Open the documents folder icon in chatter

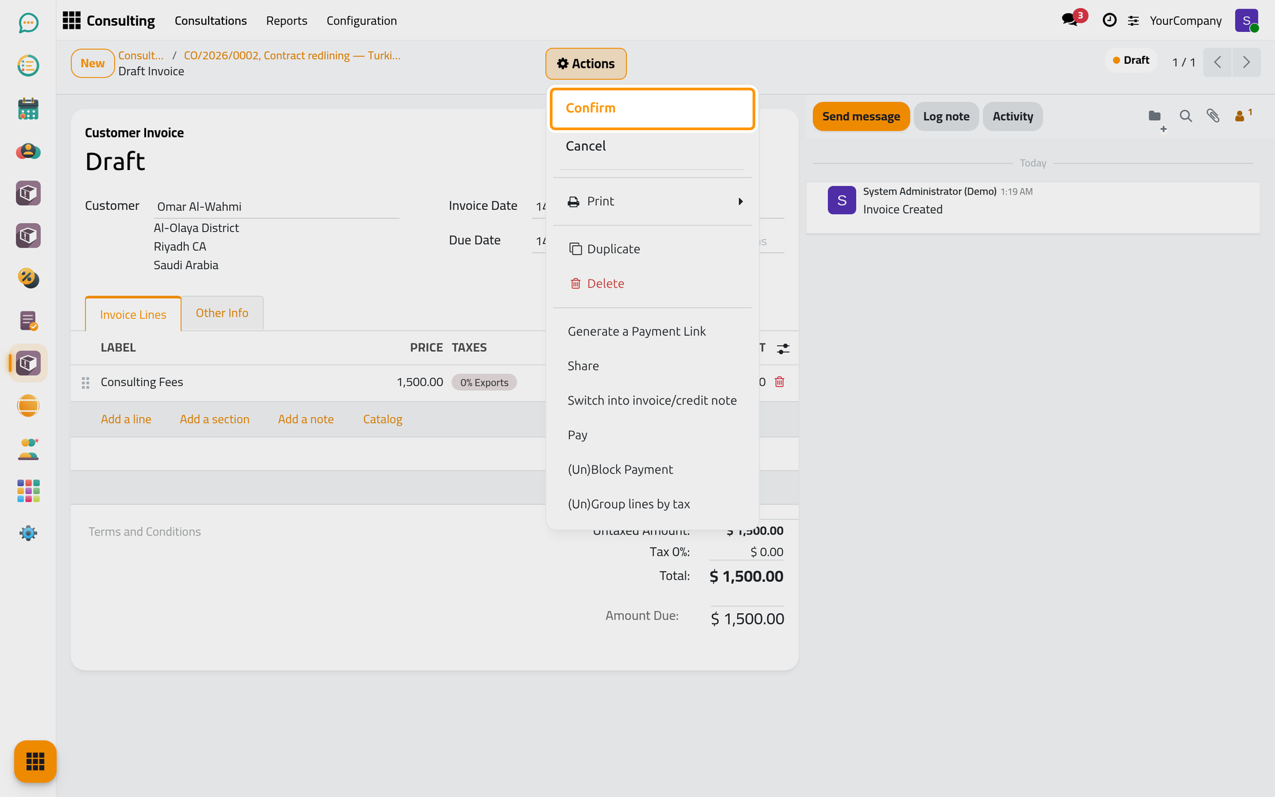point(1155,116)
